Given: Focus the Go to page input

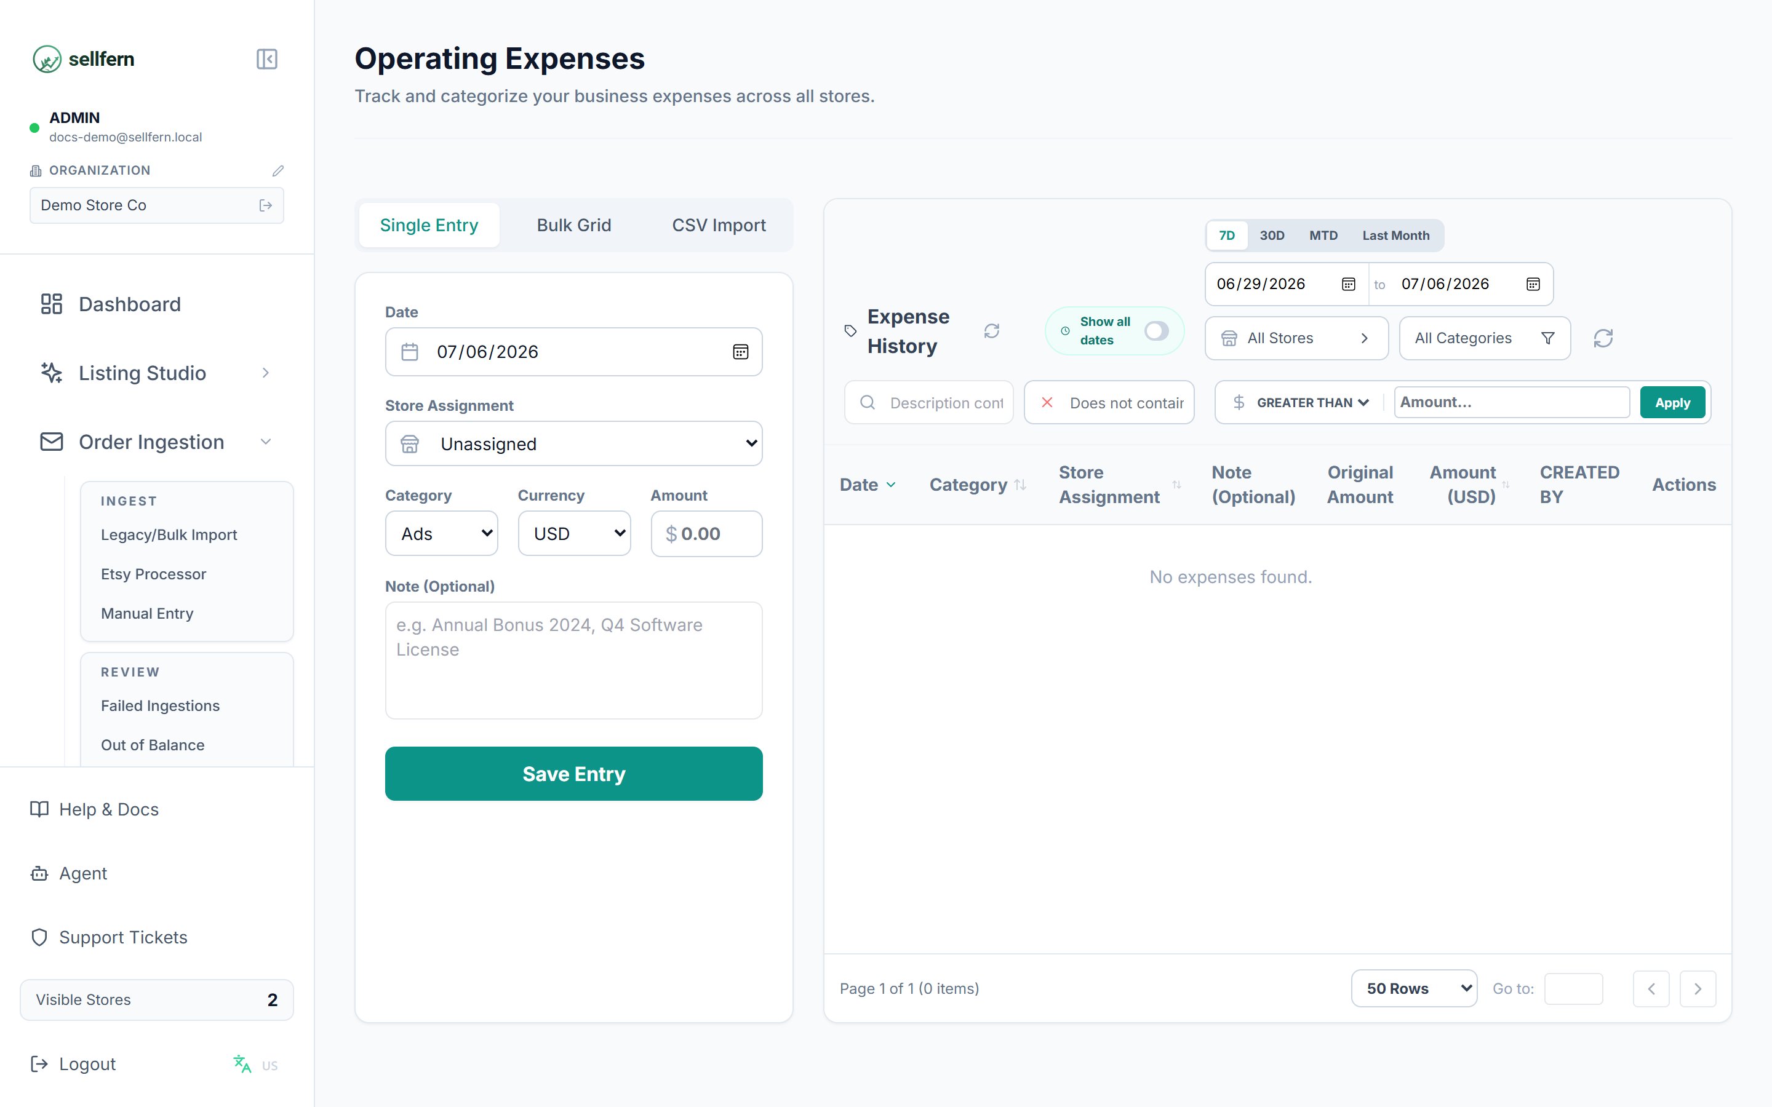Looking at the screenshot, I should (x=1573, y=989).
